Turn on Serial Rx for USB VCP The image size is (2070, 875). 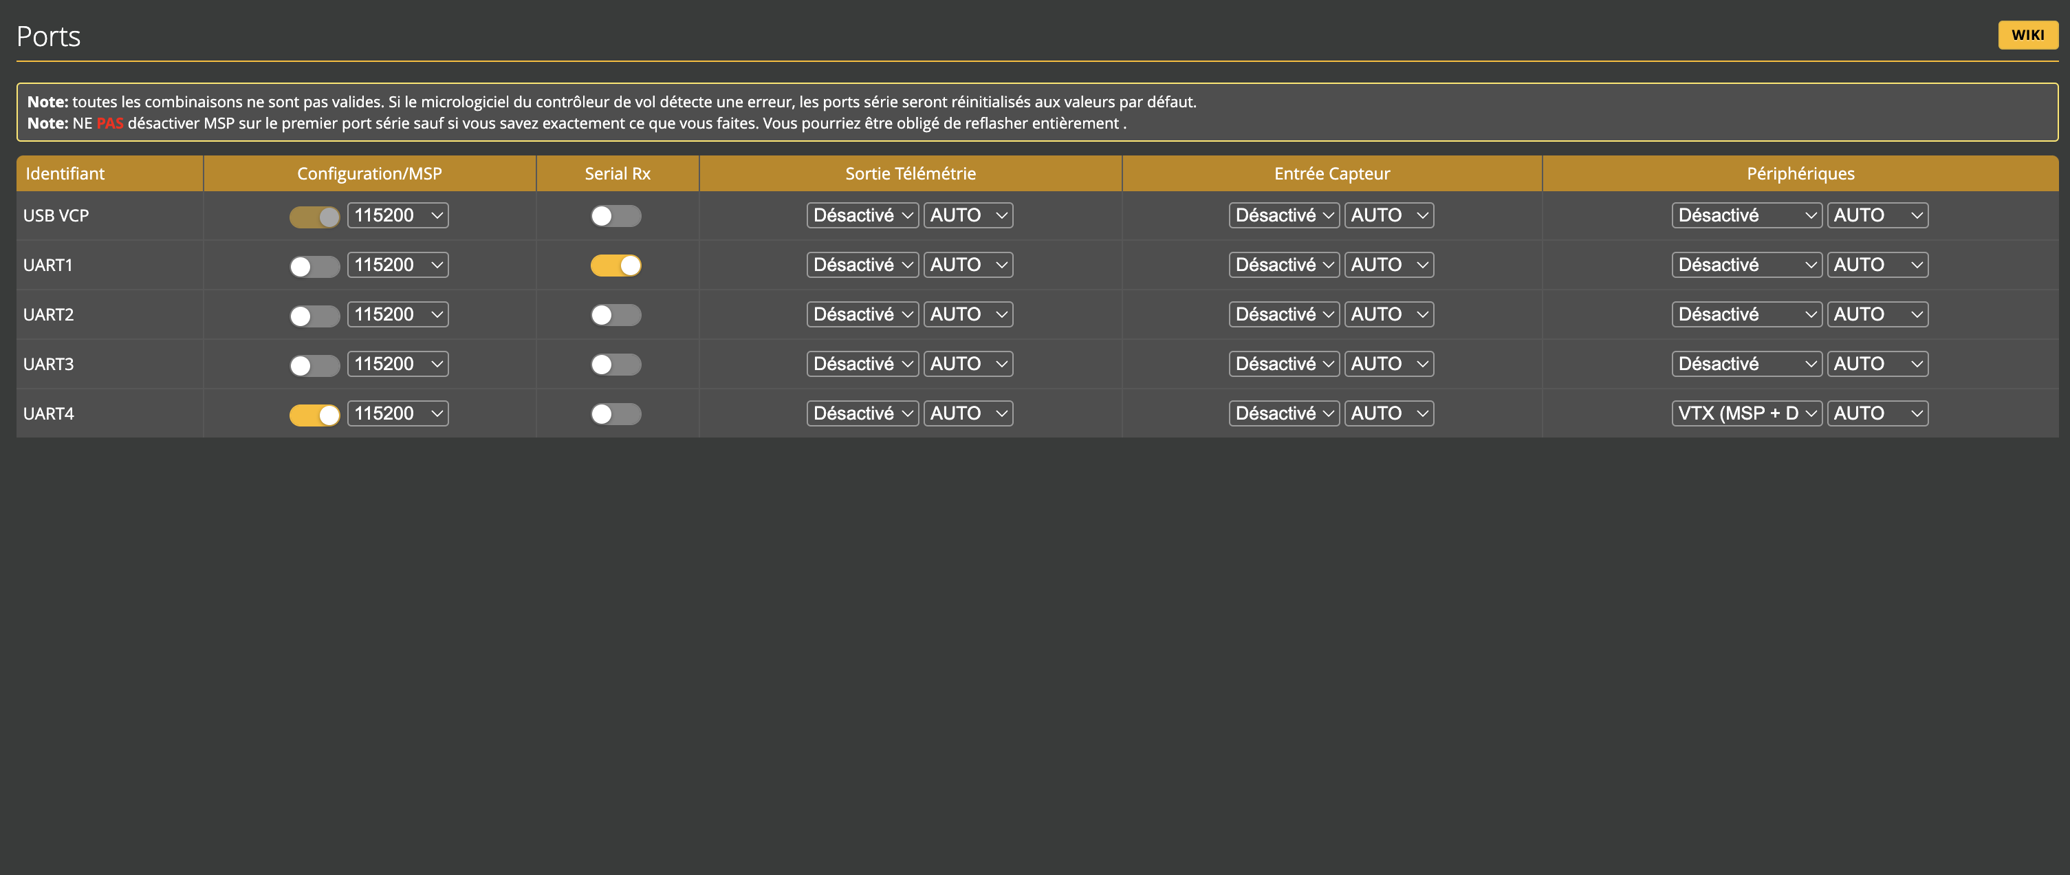[x=615, y=216]
